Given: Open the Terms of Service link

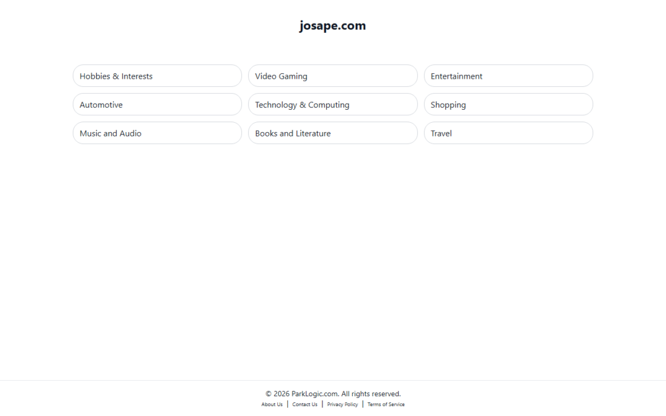Looking at the screenshot, I should 386,405.
